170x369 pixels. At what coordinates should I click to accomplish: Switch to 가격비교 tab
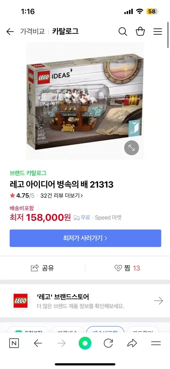click(x=32, y=31)
